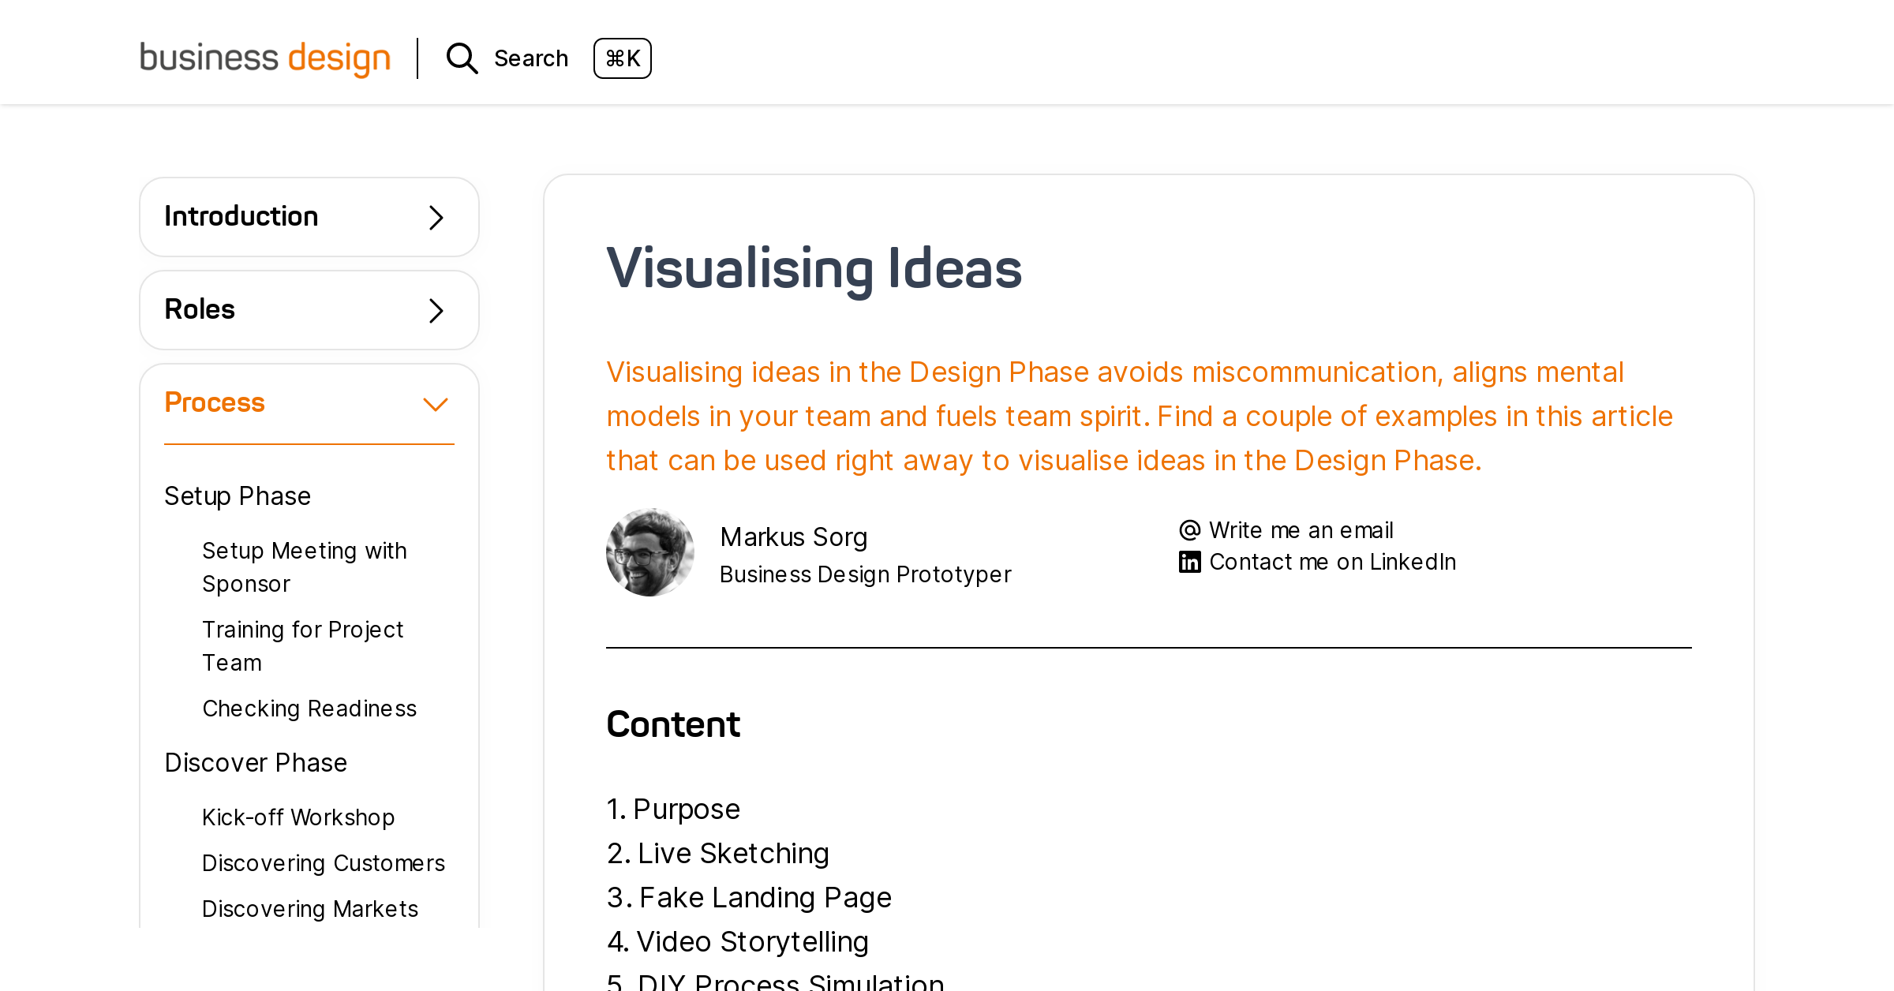Select the chevron next to Introduction
Screen dimensions: 1894x991
(434, 216)
